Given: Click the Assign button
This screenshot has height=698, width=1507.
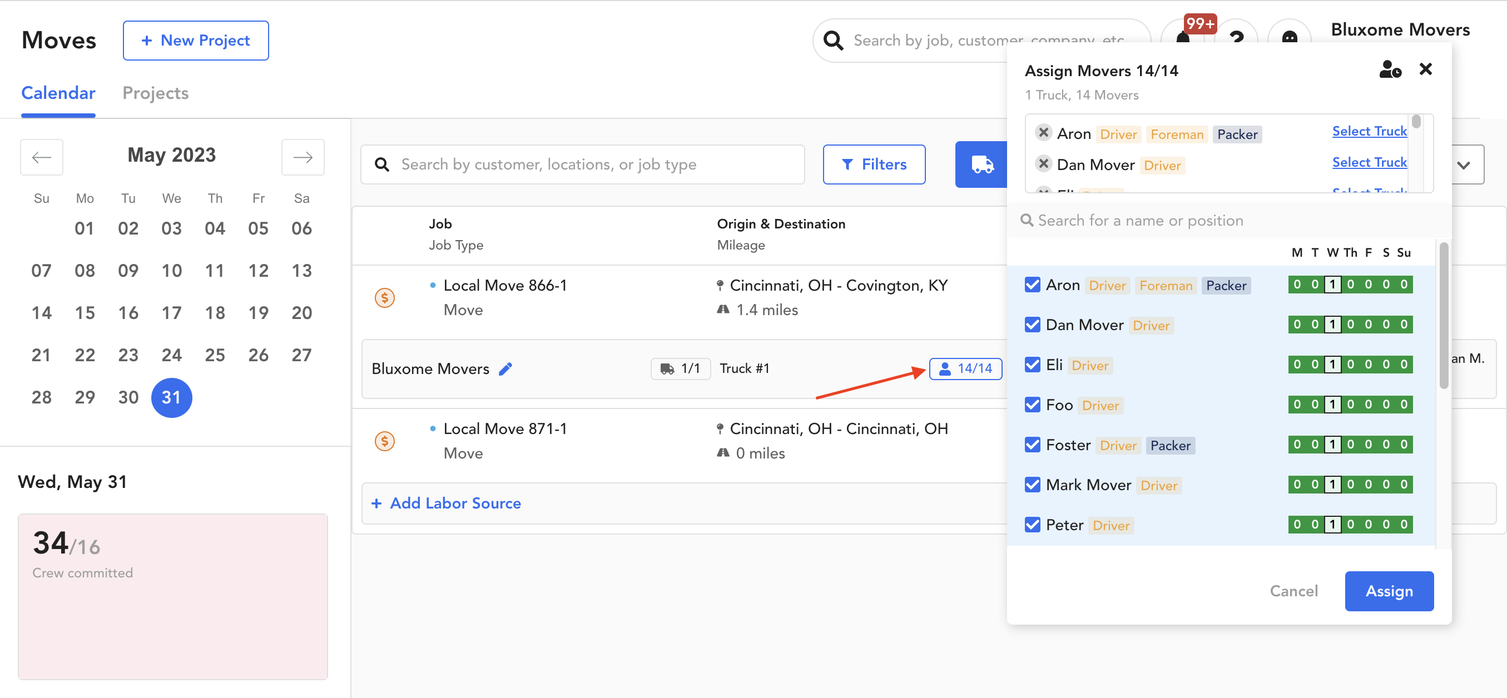Looking at the screenshot, I should pos(1388,591).
